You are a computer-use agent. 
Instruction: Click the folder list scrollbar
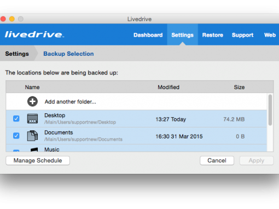[x=270, y=110]
